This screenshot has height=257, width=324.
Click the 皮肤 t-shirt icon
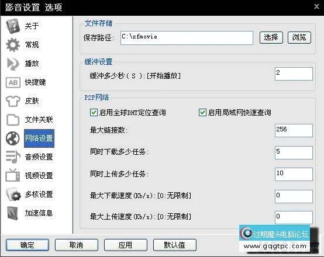[13, 101]
